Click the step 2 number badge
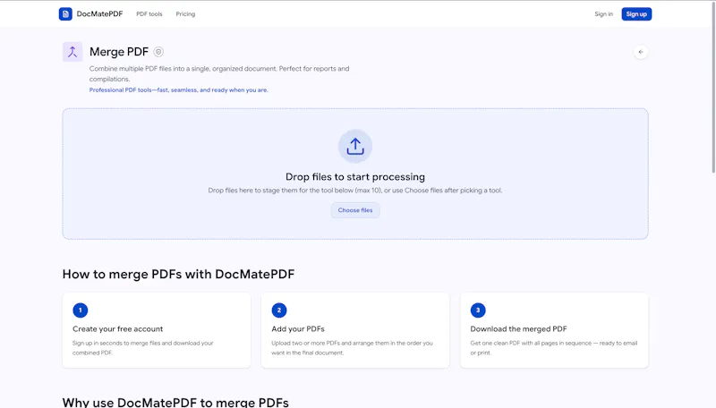Image resolution: width=716 pixels, height=408 pixels. [279, 310]
